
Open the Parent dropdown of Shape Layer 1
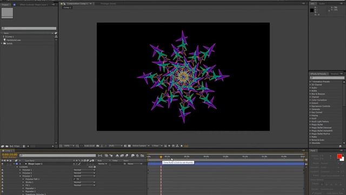135,164
